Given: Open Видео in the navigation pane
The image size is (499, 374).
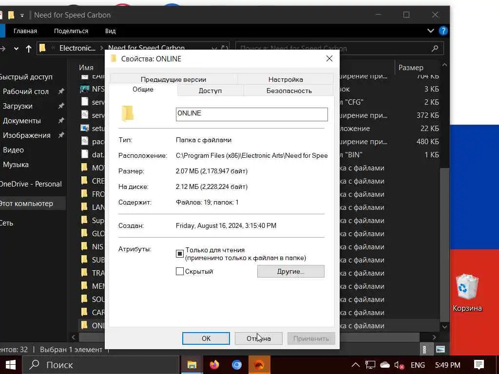Looking at the screenshot, I should [x=13, y=150].
